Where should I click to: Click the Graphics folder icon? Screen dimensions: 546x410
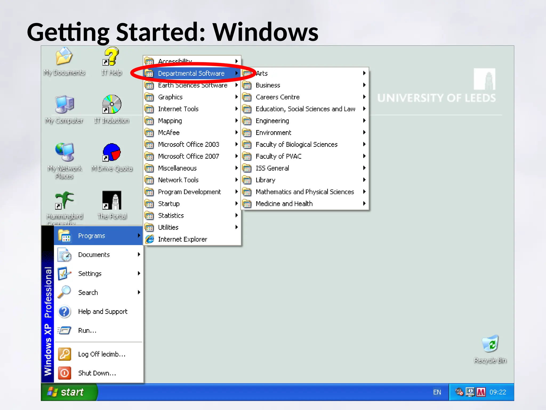[149, 97]
